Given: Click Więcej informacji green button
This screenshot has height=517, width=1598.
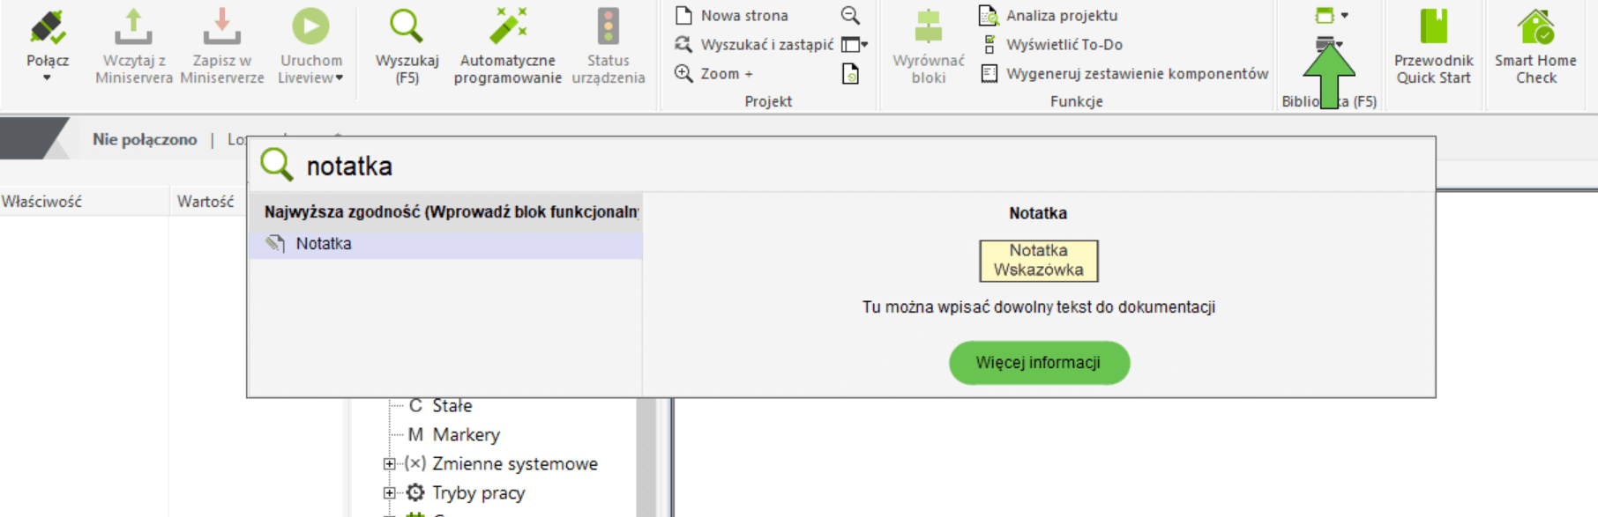Looking at the screenshot, I should coord(1038,363).
